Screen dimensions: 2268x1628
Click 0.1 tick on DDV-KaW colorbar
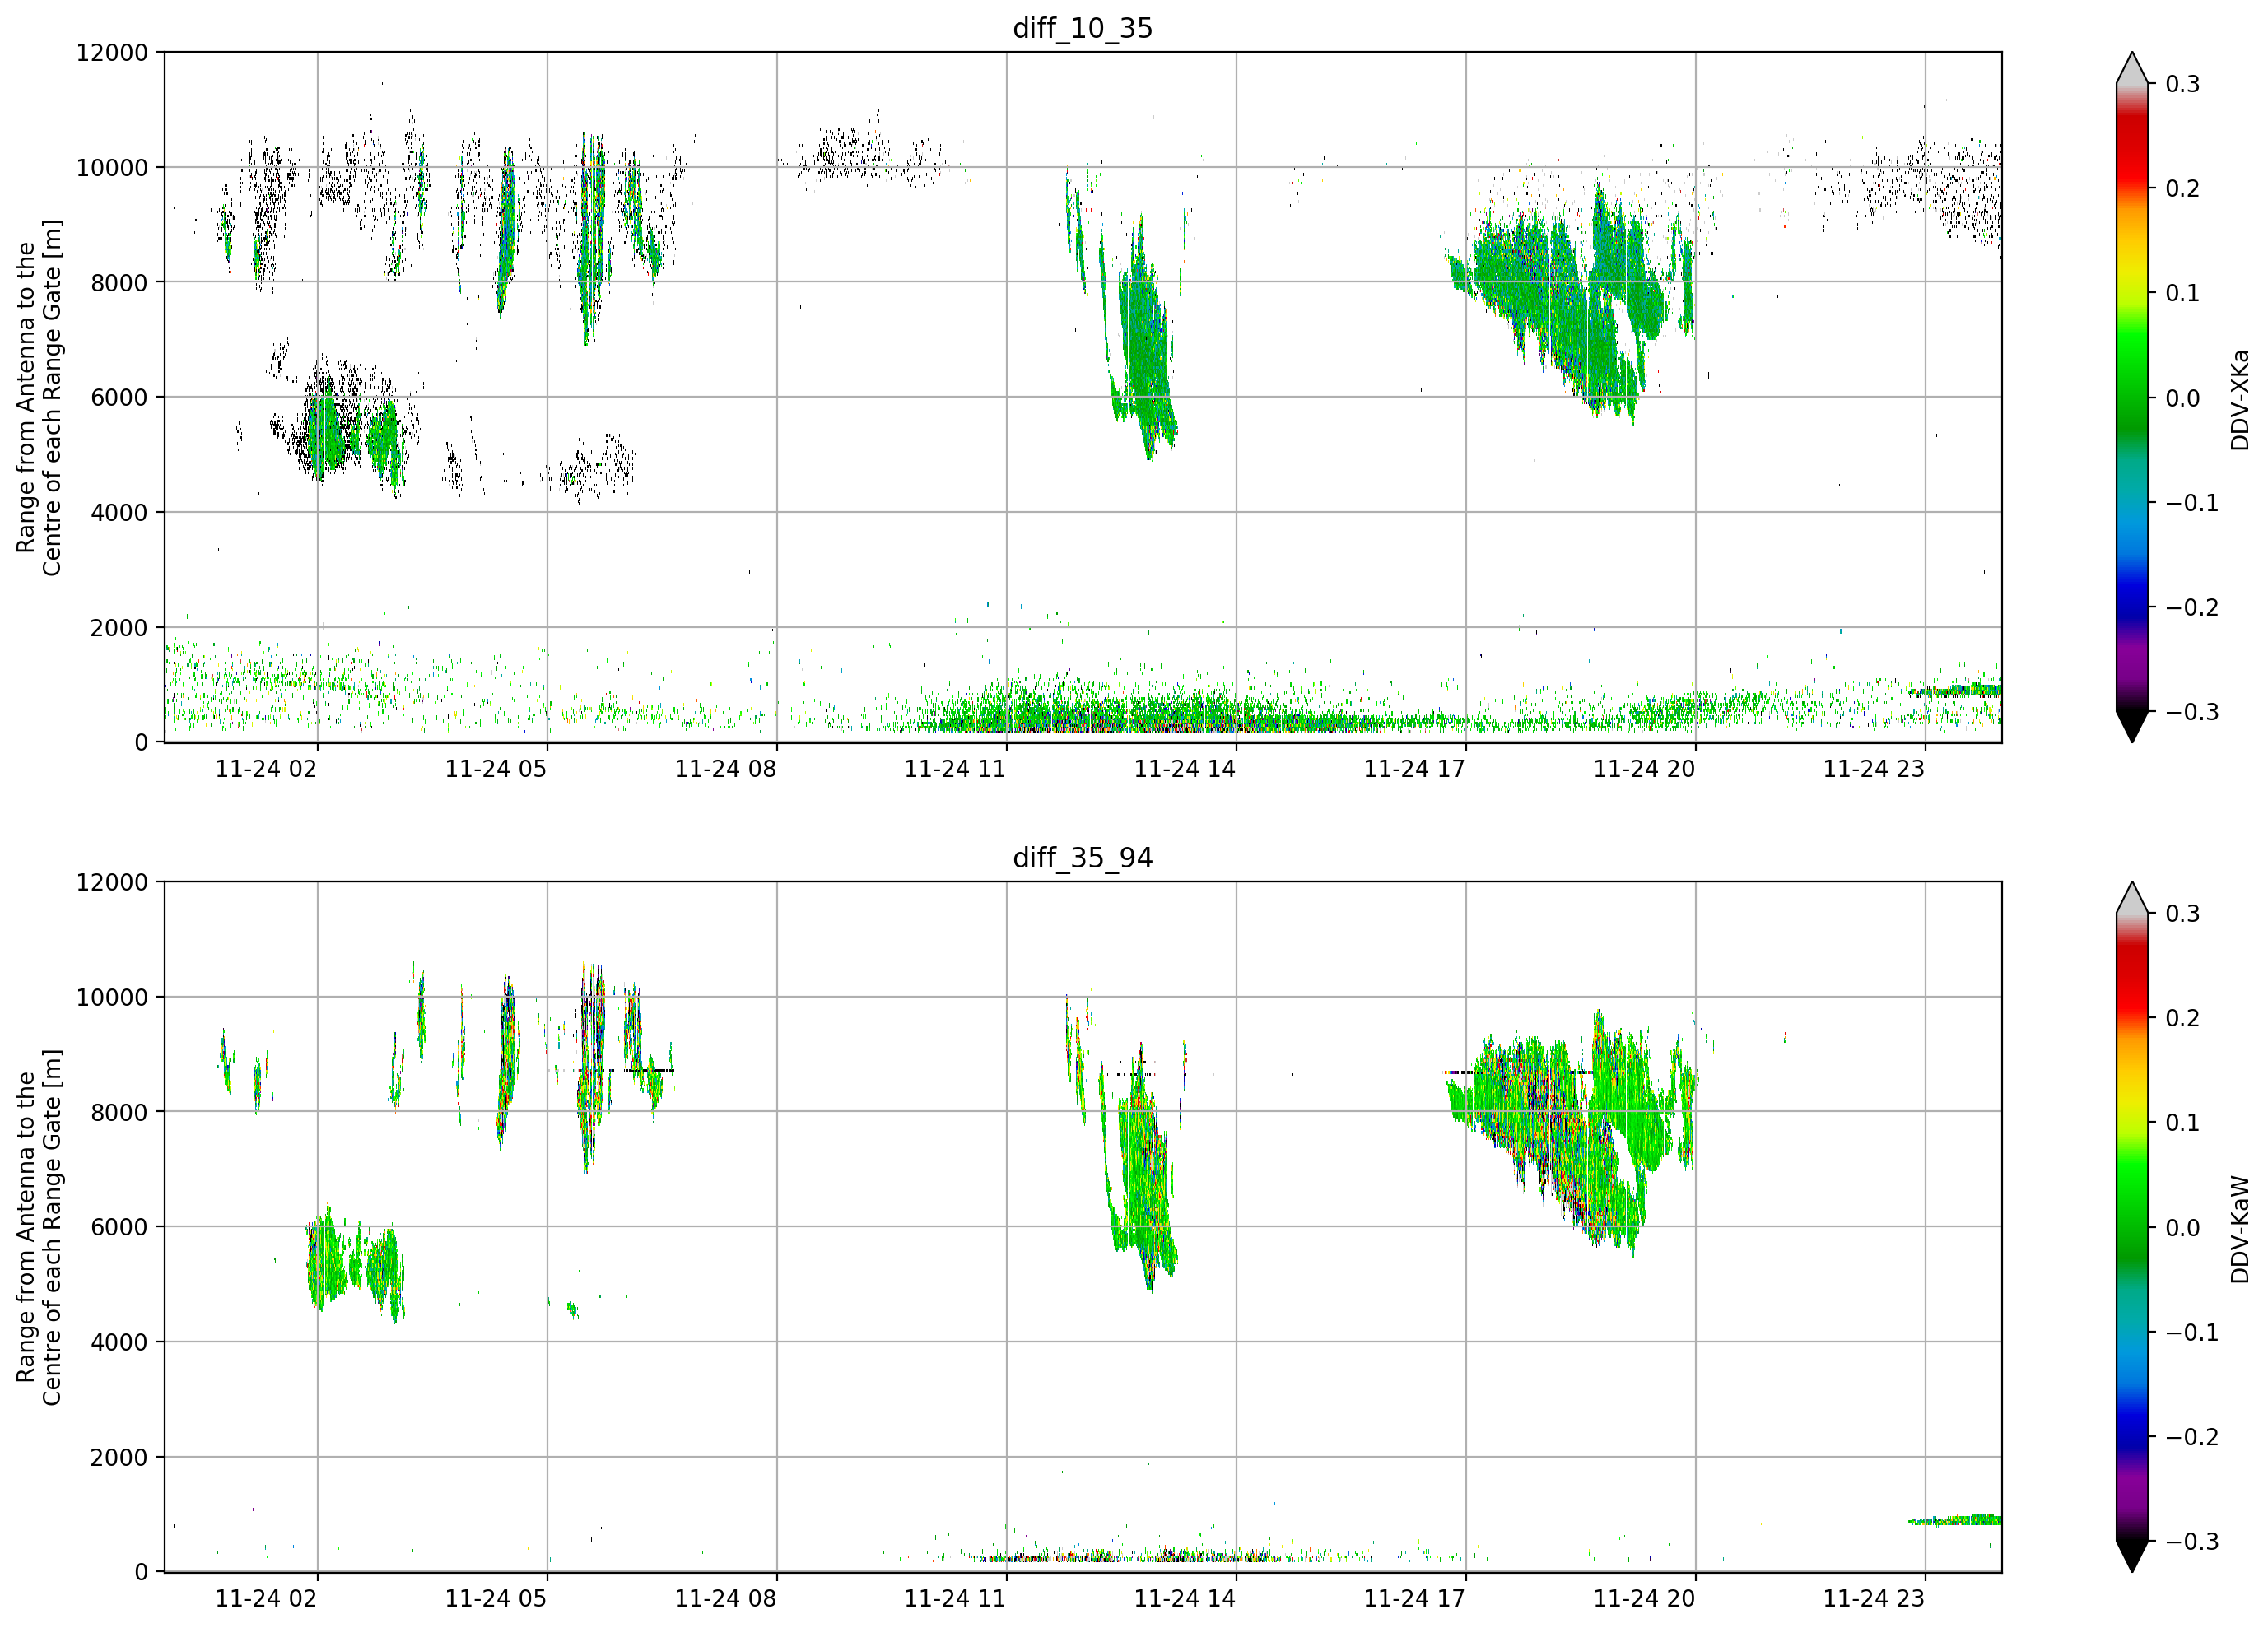tap(2183, 1123)
